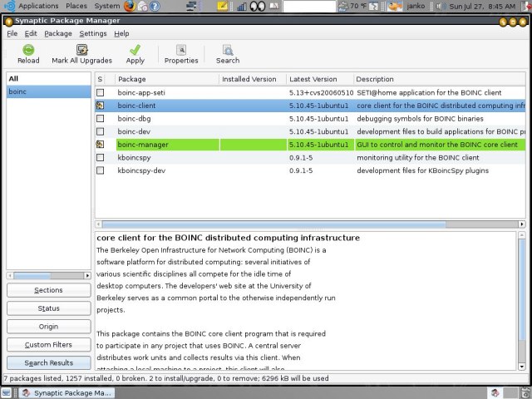This screenshot has width=532, height=399.
Task: Toggle checkbox for kboincspy
Action: 100,157
